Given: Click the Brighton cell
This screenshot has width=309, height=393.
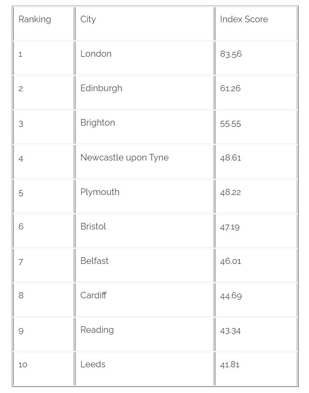Looking at the screenshot, I should (98, 123).
